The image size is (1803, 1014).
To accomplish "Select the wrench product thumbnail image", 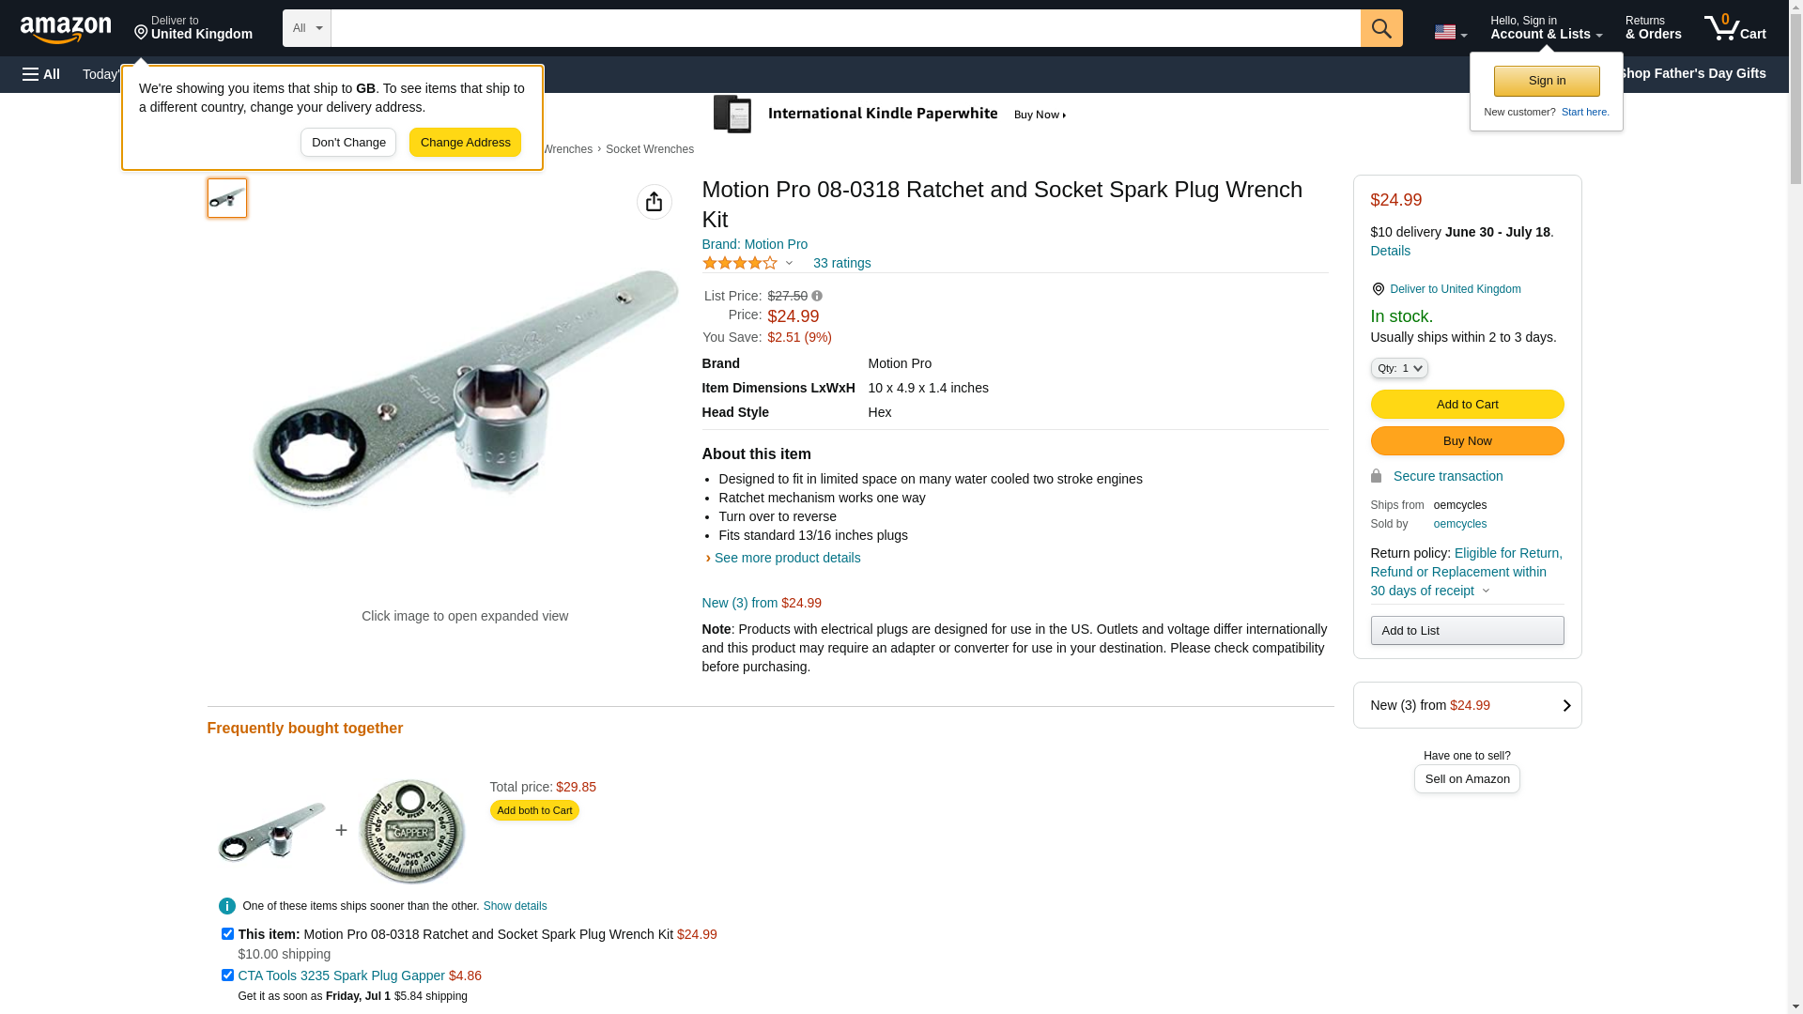I will [x=227, y=198].
